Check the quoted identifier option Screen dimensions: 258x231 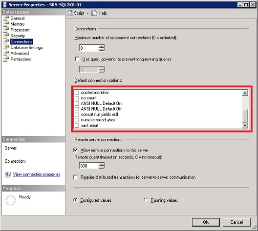click(77, 93)
